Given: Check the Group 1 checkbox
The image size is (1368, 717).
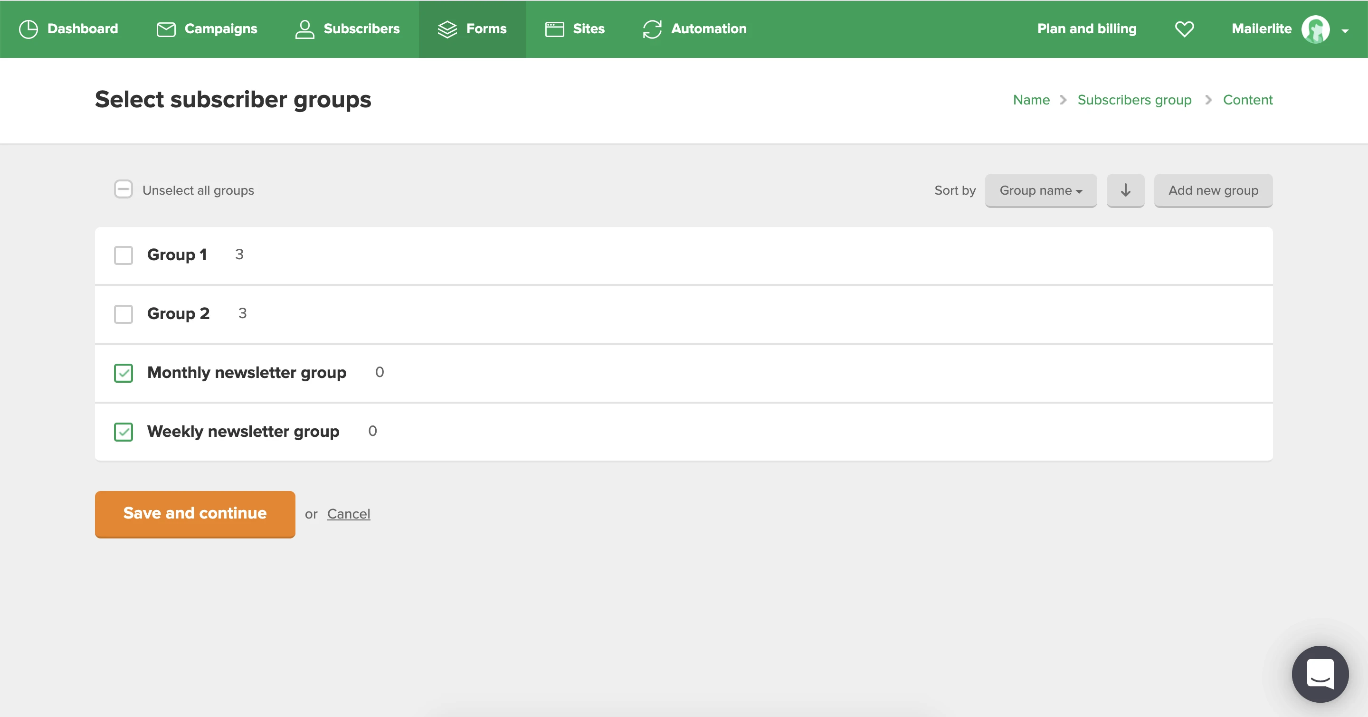Looking at the screenshot, I should [x=123, y=255].
